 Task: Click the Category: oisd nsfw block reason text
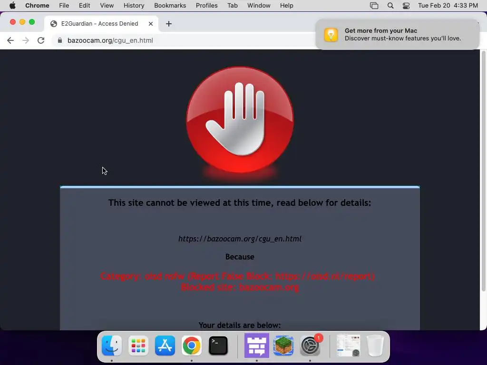[238, 276]
